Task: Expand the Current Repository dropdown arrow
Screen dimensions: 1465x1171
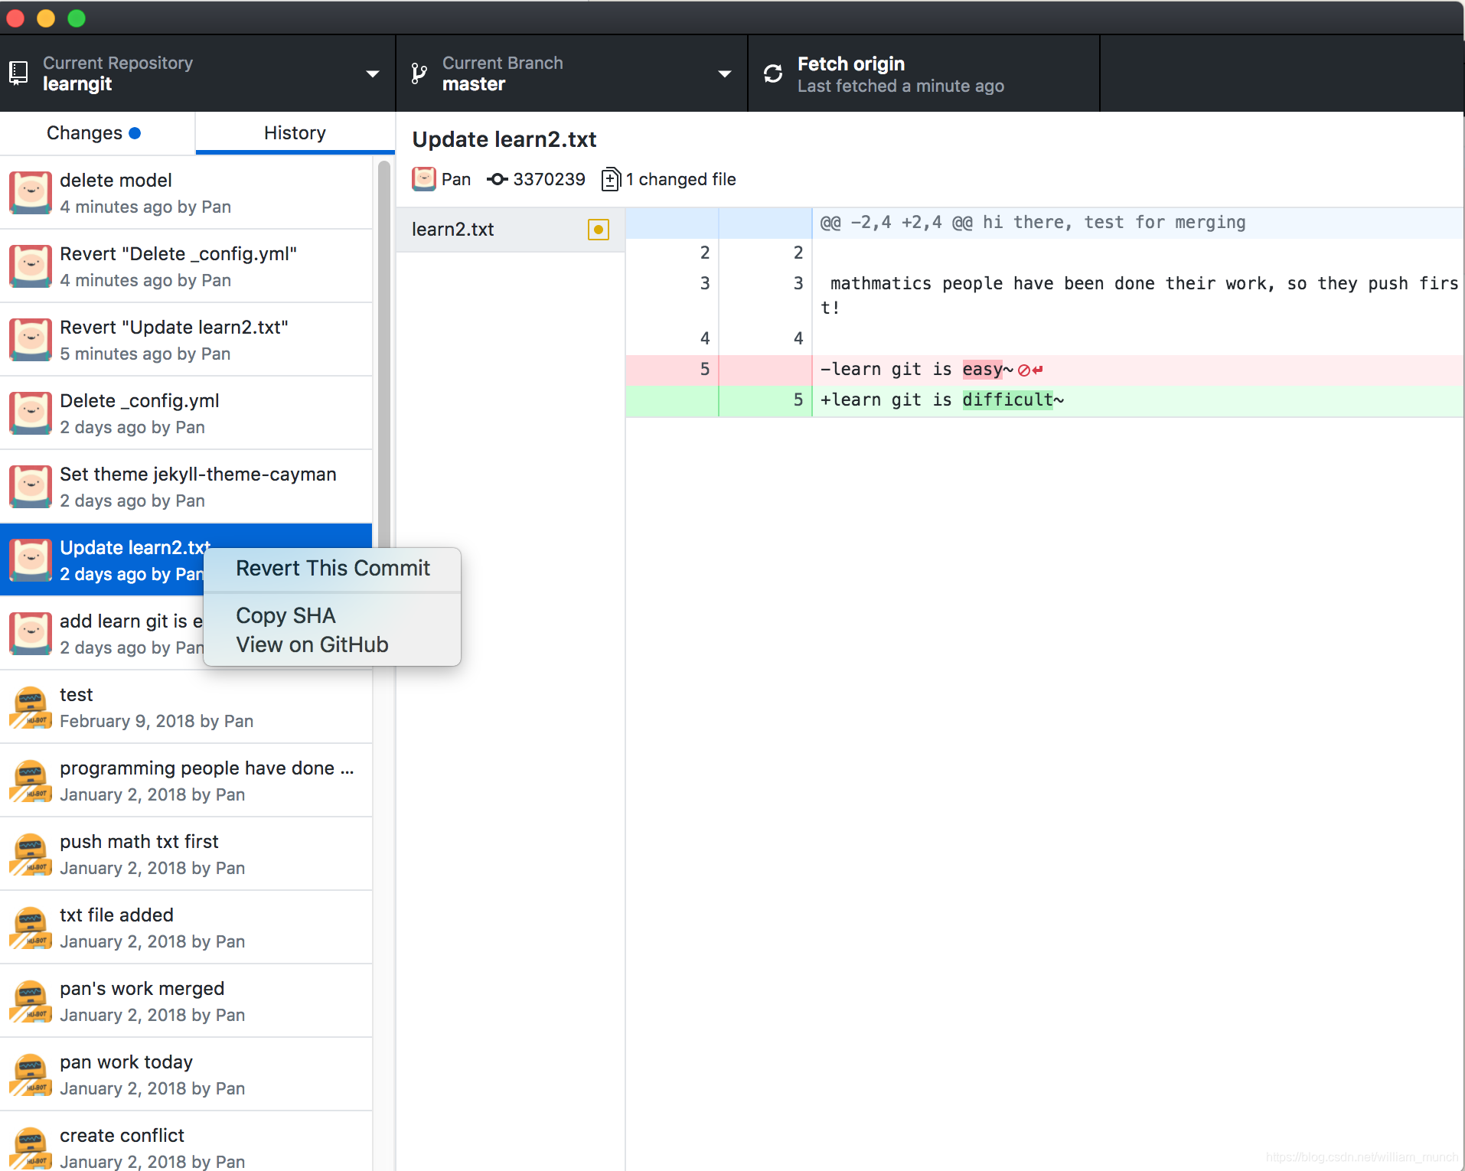Action: (373, 74)
